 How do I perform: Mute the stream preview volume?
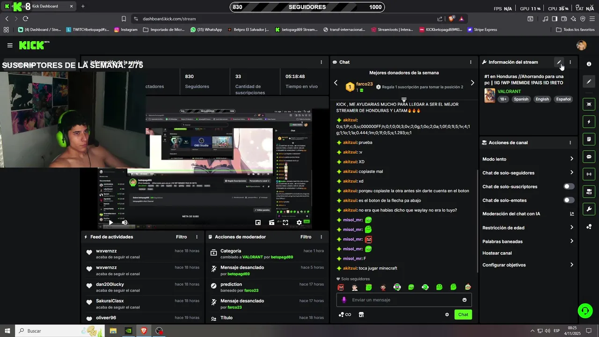point(124,223)
